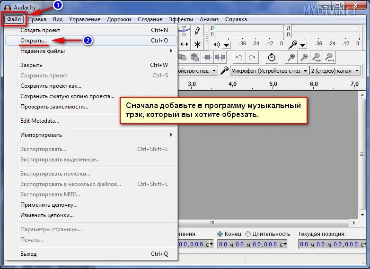This screenshot has width=370, height=269.
Task: Open the Правка menu
Action: click(37, 19)
